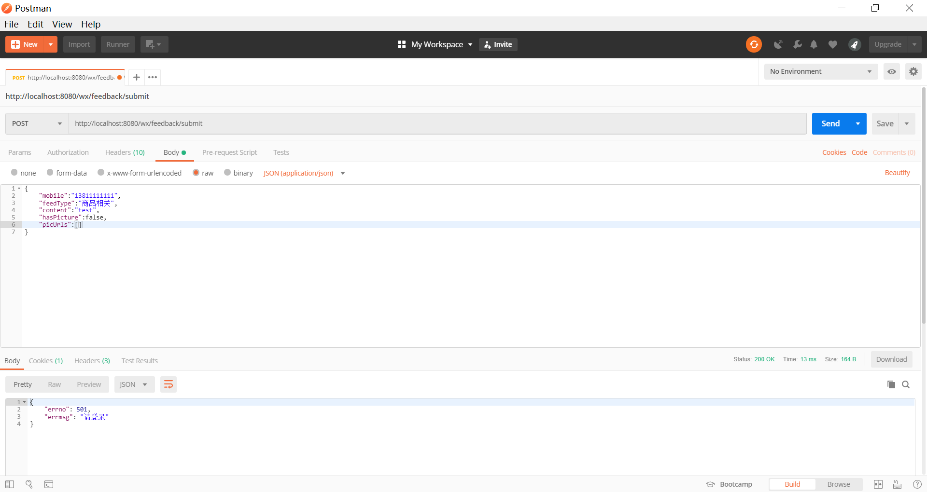This screenshot has width=927, height=492.
Task: Open manage environments gear icon
Action: (x=913, y=71)
